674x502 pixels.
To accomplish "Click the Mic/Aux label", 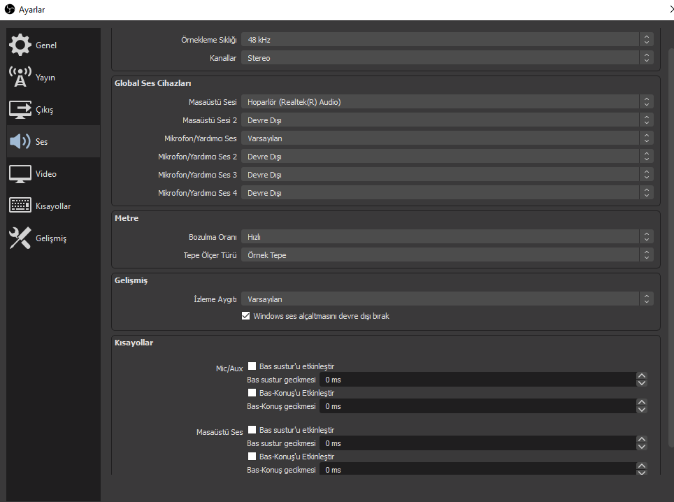I will [229, 368].
